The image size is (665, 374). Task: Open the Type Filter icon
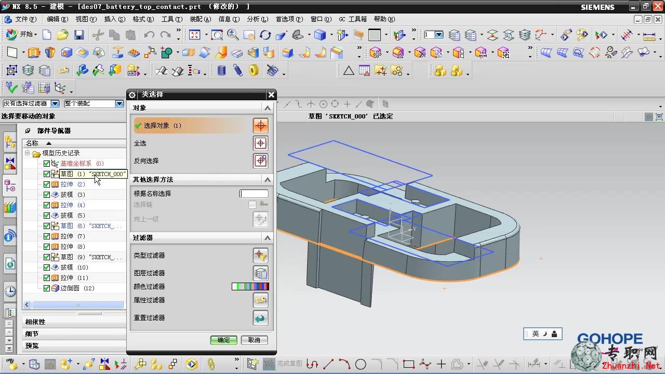pyautogui.click(x=260, y=255)
